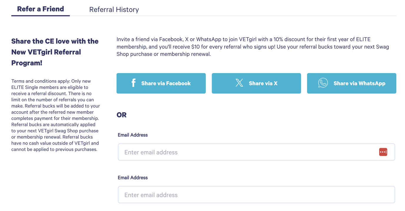Select the X bird-less logo inside its button
The height and width of the screenshot is (211, 405).
click(x=239, y=83)
